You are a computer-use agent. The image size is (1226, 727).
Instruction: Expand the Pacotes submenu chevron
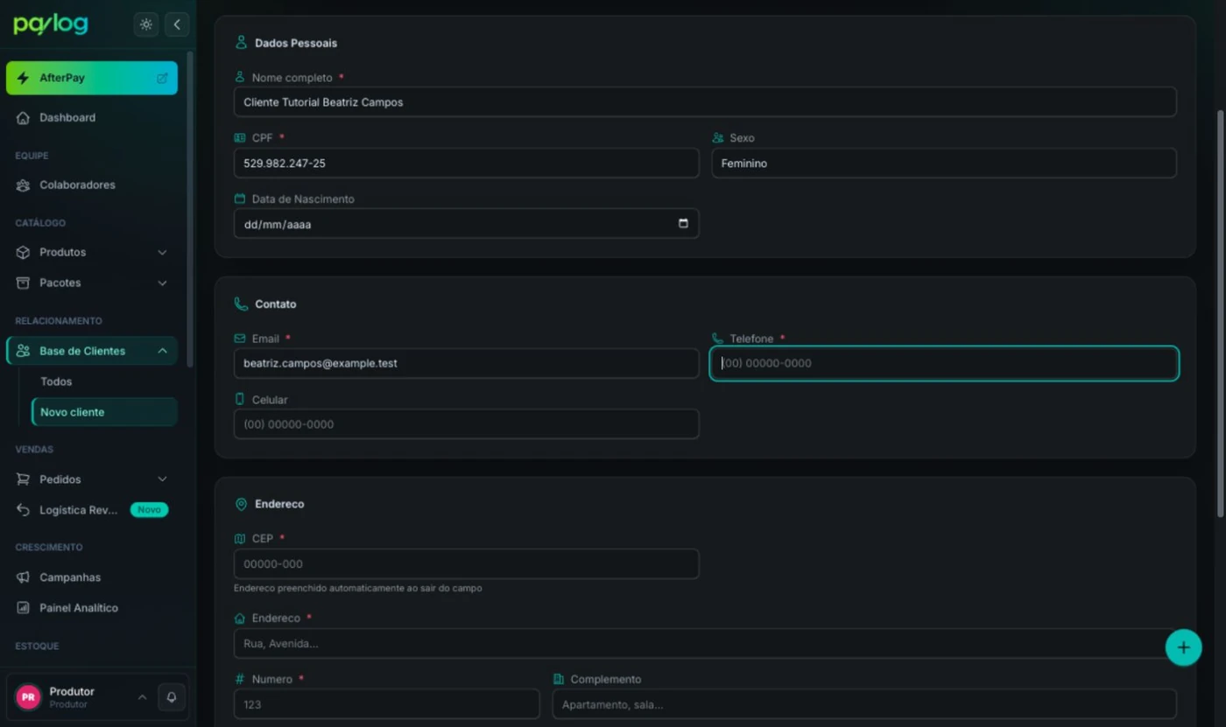[x=162, y=283]
